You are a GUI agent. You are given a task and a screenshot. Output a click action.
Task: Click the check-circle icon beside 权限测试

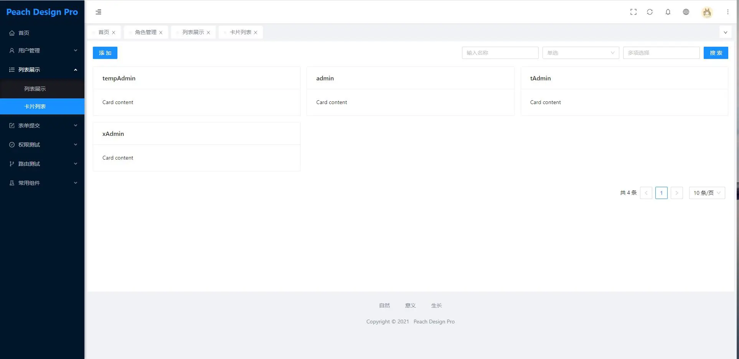12,145
